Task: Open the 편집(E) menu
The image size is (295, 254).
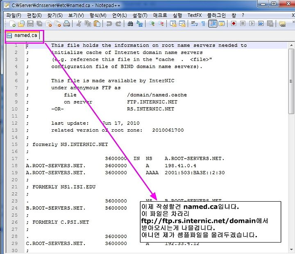Action: click(34, 16)
